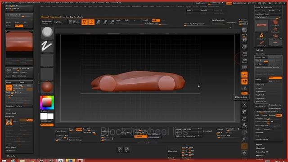Toggle the Floor button in Draw panel

click(9, 88)
